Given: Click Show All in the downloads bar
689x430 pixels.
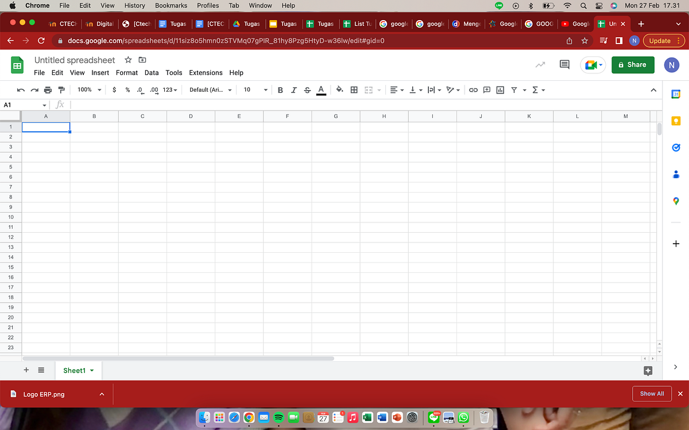Looking at the screenshot, I should (652, 394).
